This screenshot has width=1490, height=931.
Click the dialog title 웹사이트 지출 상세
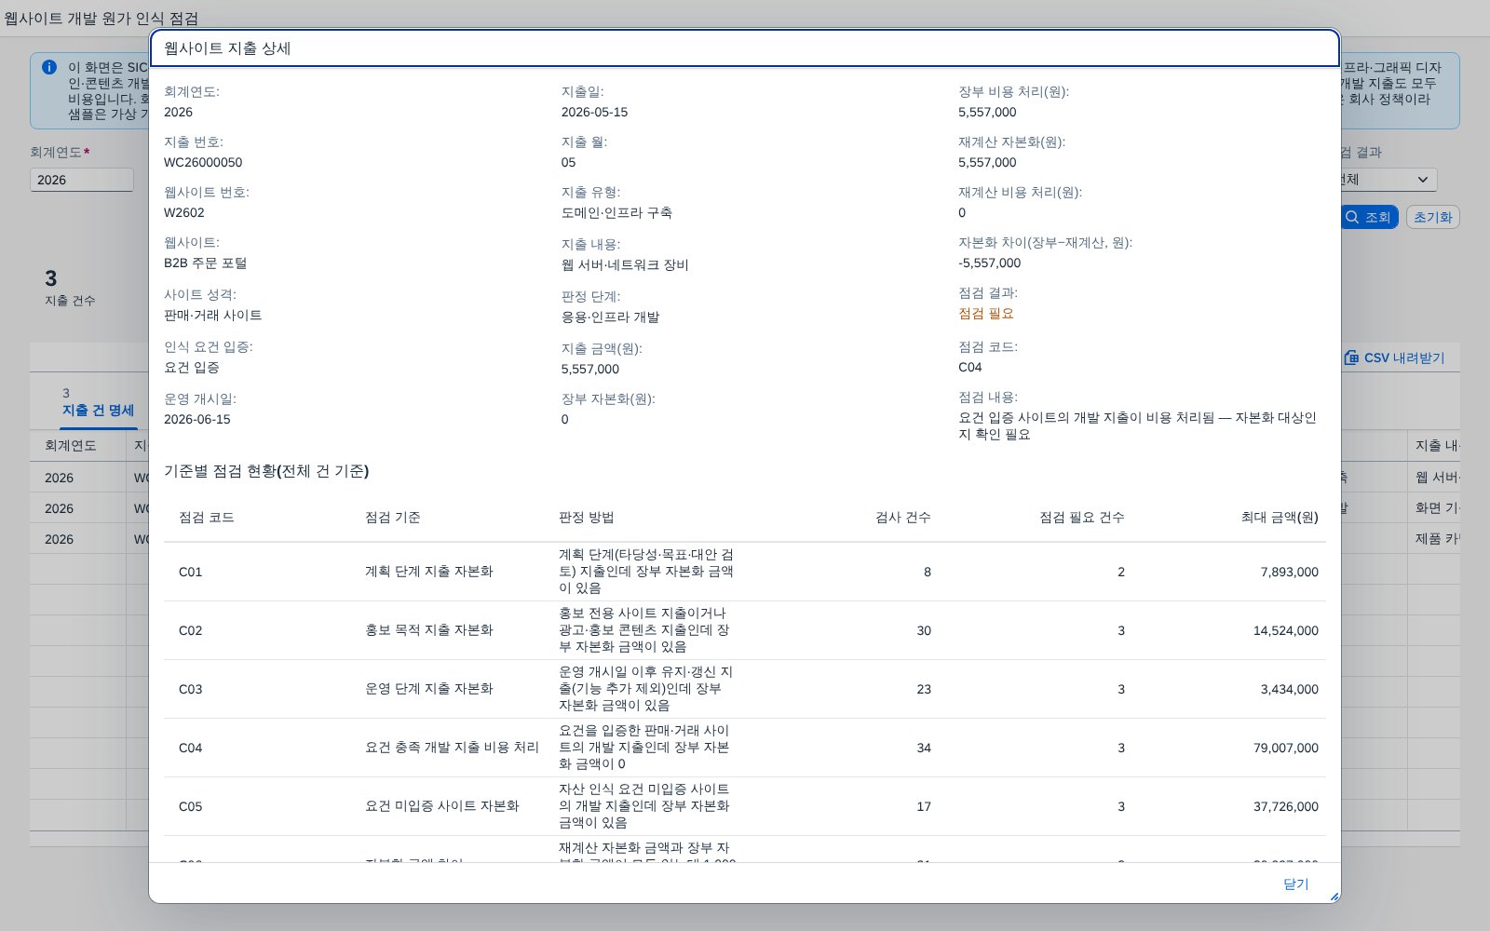[x=227, y=48]
